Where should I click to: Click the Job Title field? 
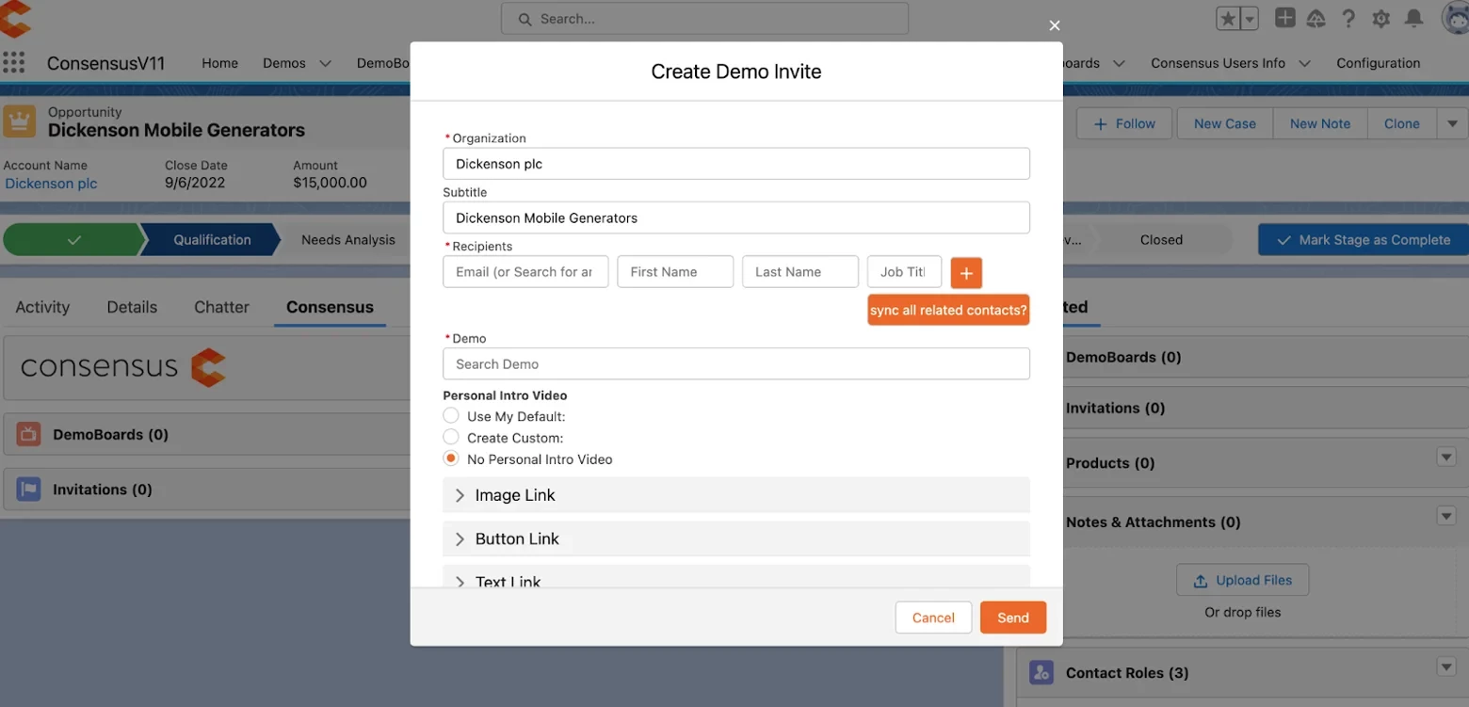pos(904,272)
